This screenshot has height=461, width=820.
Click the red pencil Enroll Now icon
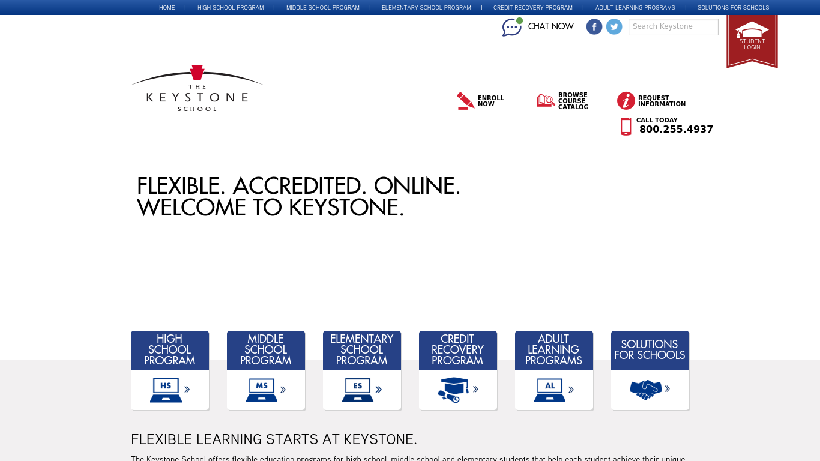(x=465, y=101)
